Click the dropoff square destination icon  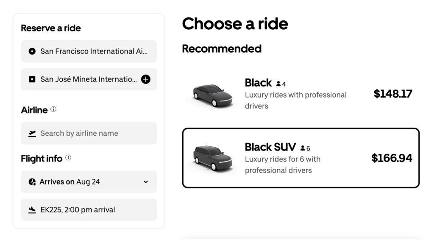click(x=32, y=79)
